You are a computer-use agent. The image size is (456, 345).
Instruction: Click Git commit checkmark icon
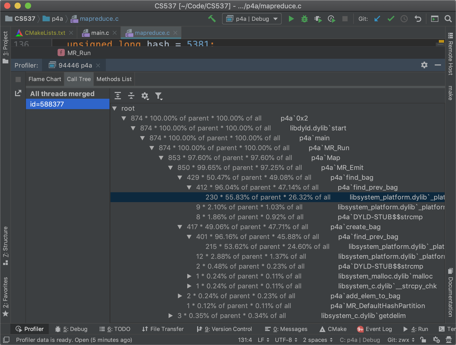[x=391, y=19]
